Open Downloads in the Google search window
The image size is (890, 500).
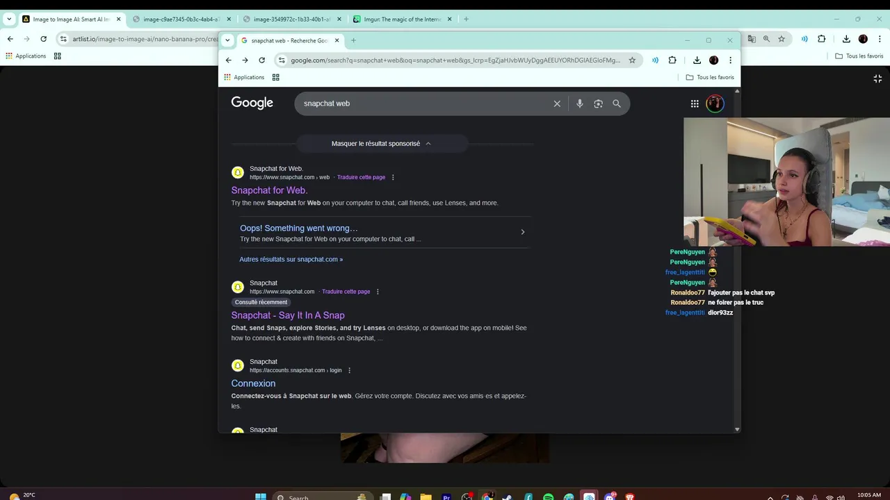[697, 60]
